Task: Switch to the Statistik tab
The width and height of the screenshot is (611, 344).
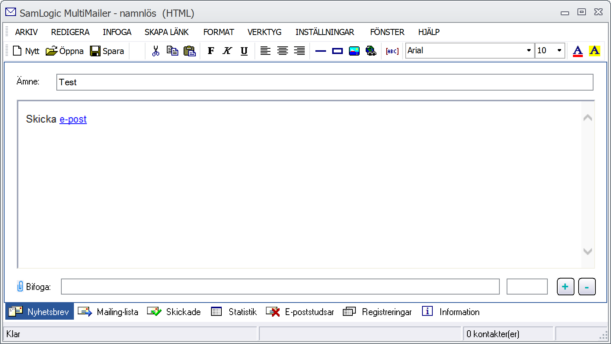Action: 234,312
